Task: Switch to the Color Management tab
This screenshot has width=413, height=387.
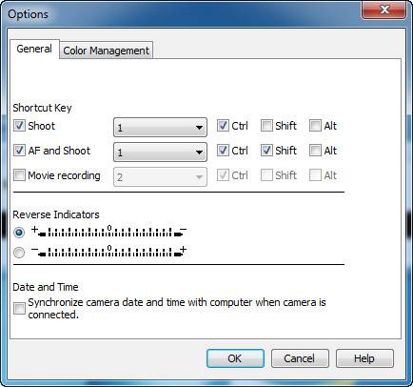Action: (x=106, y=51)
